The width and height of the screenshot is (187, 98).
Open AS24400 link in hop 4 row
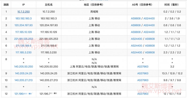149,32
